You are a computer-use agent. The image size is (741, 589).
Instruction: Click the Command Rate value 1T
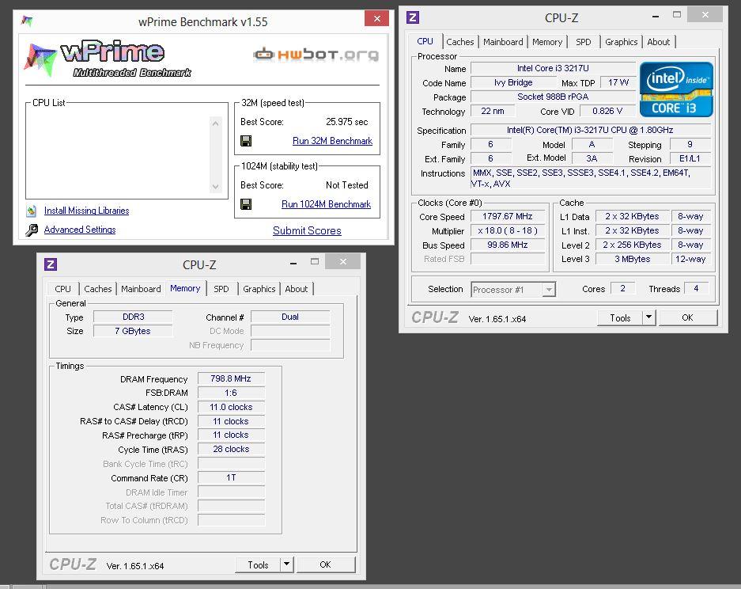pos(231,478)
